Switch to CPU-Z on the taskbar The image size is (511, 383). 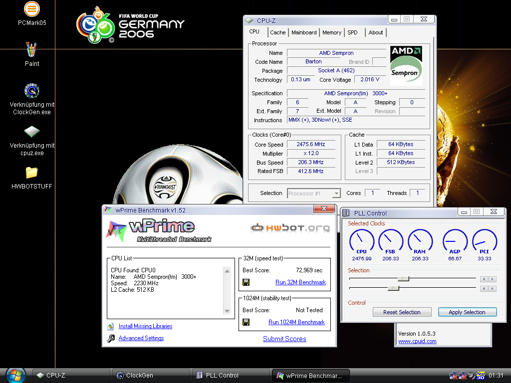71,376
